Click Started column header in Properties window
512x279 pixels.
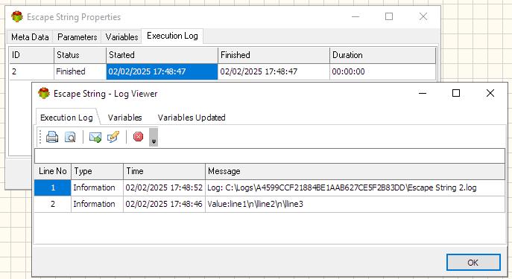coord(162,55)
